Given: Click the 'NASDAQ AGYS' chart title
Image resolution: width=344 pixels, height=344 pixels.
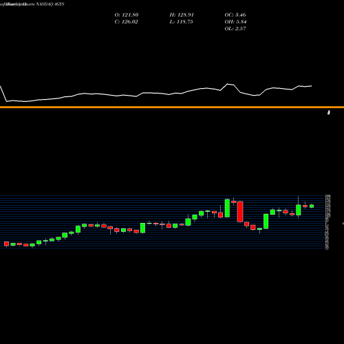Looking at the screenshot, I should (50, 4).
